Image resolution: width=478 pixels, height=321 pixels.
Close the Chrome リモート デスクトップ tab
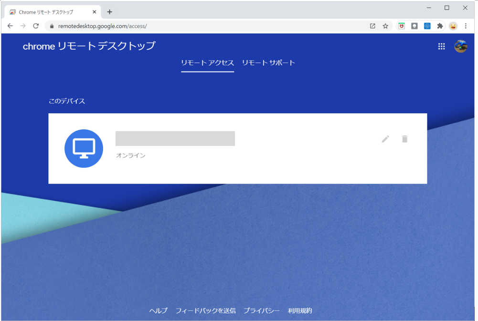pyautogui.click(x=94, y=12)
